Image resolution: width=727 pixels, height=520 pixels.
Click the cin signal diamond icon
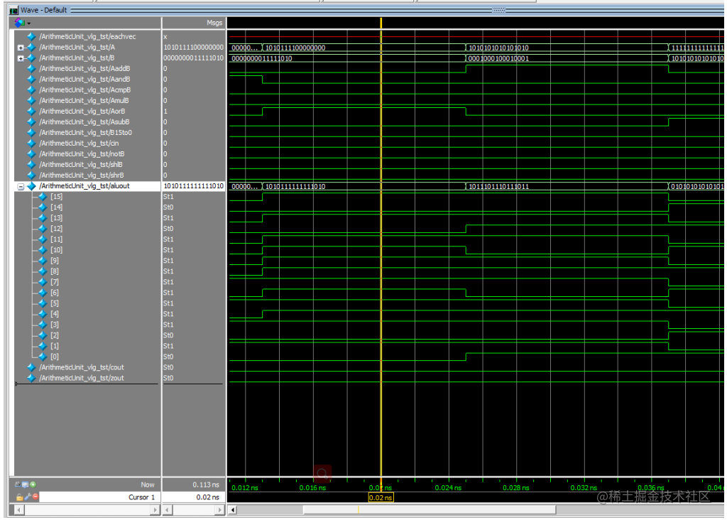click(31, 143)
